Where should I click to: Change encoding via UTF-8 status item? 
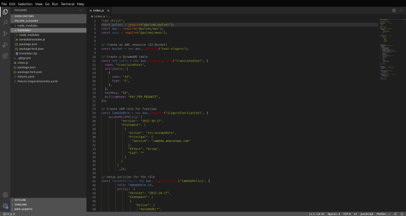[x=347, y=214]
